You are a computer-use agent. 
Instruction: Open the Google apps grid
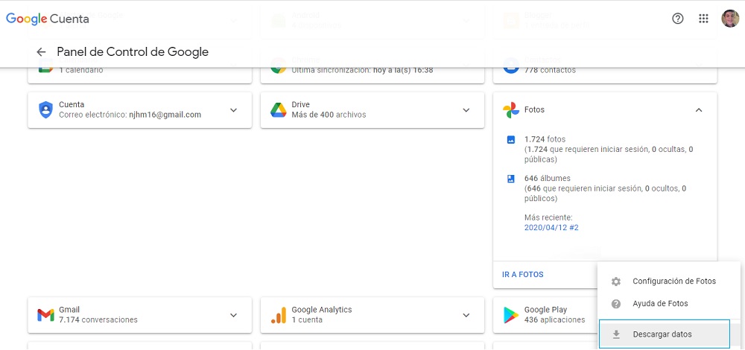point(703,19)
